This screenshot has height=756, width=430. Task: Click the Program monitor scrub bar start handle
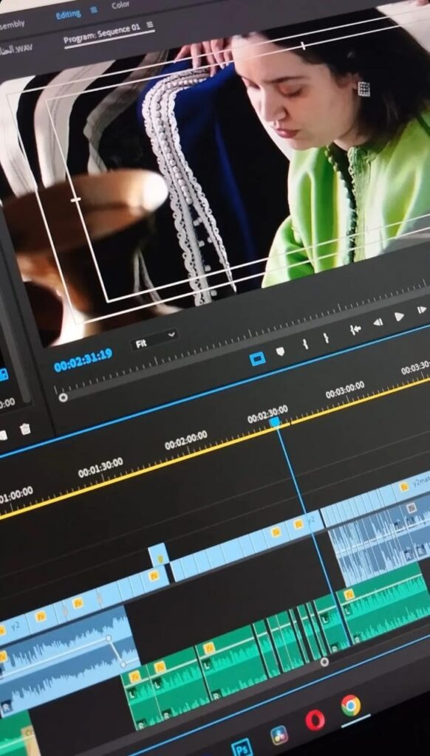[63, 397]
